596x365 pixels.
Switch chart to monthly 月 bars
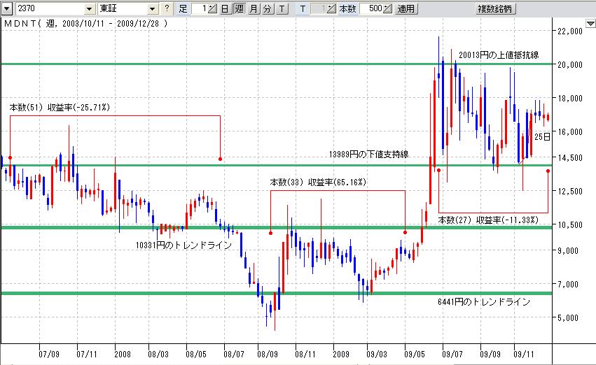[254, 9]
